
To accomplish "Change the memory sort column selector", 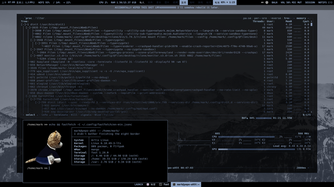I will pyautogui.click(x=301, y=18).
